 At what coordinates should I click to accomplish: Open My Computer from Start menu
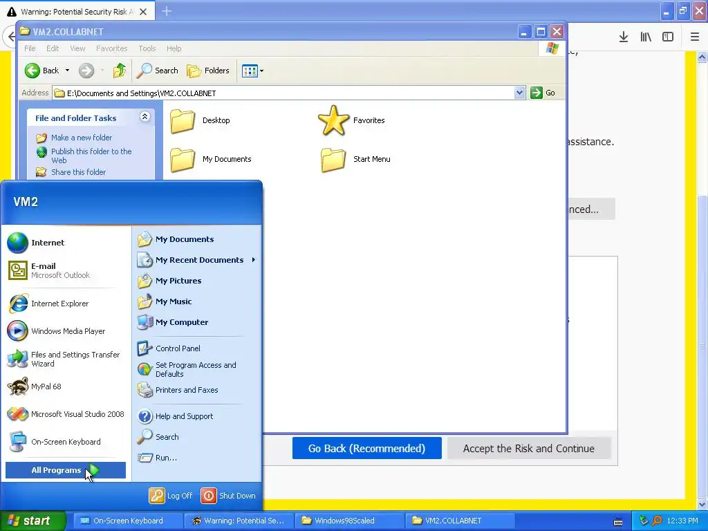coord(173,322)
